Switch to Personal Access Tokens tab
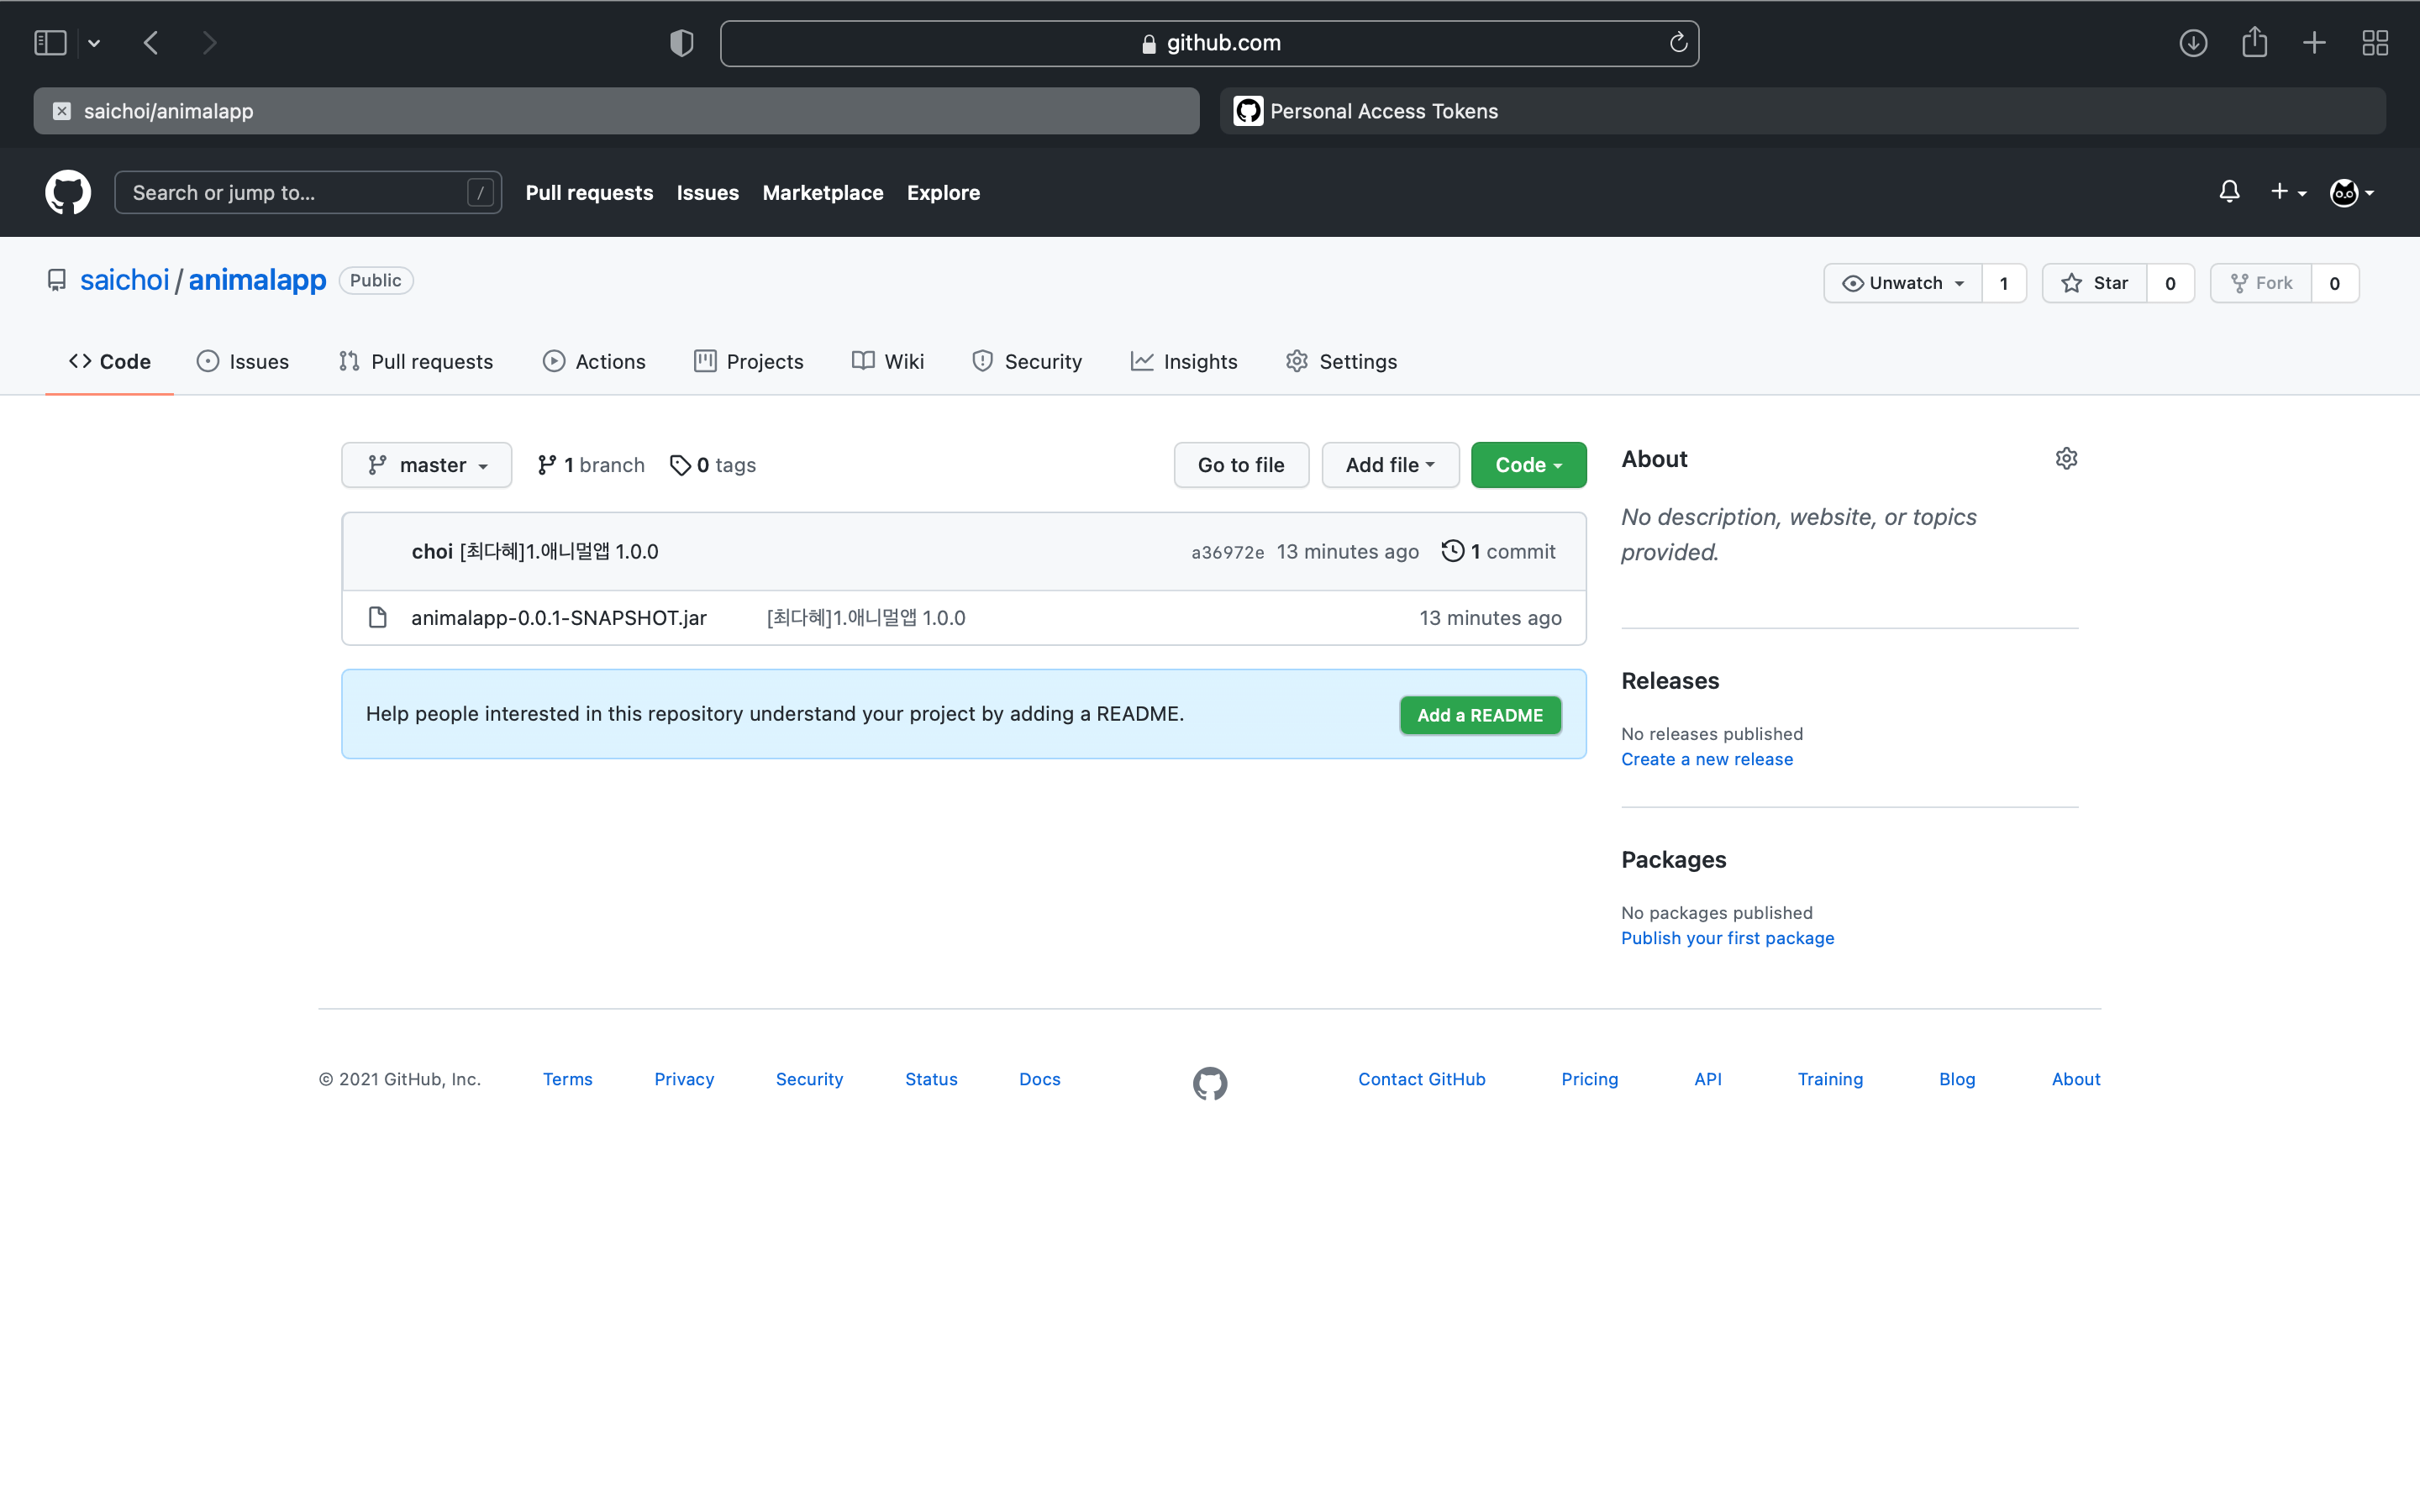 [x=1802, y=111]
